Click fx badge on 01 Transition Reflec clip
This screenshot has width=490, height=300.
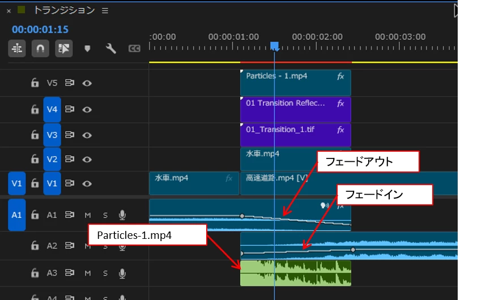click(340, 104)
